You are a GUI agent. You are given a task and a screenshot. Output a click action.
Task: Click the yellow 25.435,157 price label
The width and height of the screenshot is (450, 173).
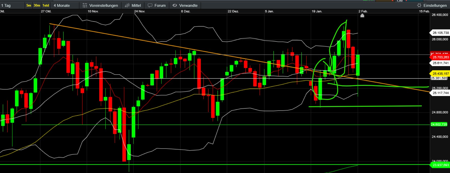pos(440,74)
